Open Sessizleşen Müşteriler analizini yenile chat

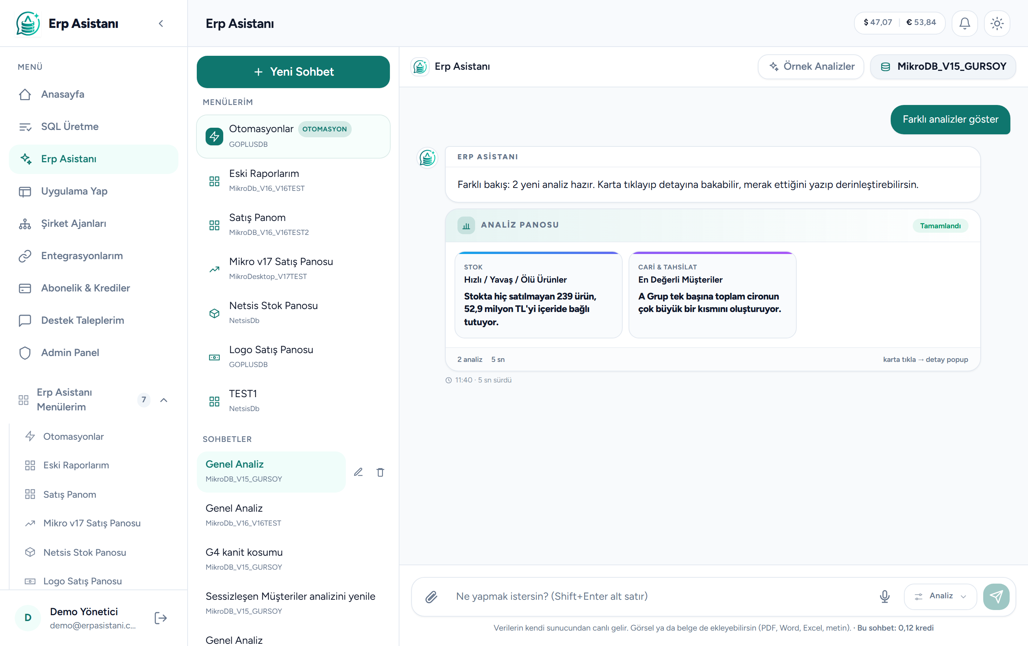point(293,603)
